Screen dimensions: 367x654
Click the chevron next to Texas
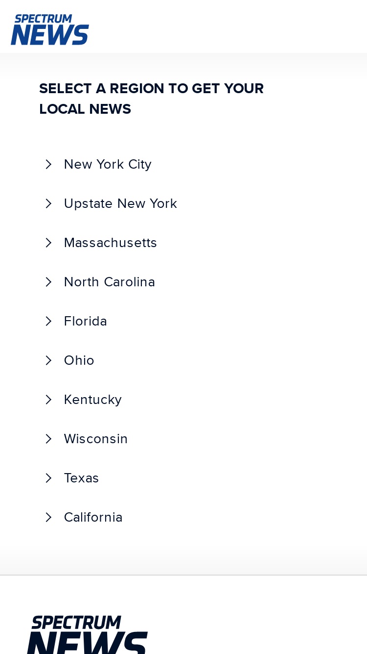[x=48, y=478]
